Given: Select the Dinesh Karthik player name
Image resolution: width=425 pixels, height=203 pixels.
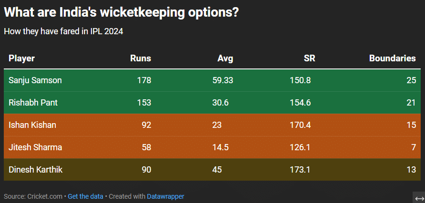Looking at the screenshot, I should coord(36,170).
